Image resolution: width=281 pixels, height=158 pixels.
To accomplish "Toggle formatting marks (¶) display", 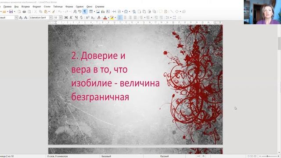I will coord(85,12).
